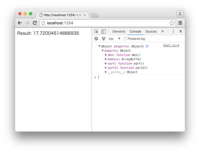Open the top execution context dropdown
This screenshot has width=200, height=153.
(114, 39)
